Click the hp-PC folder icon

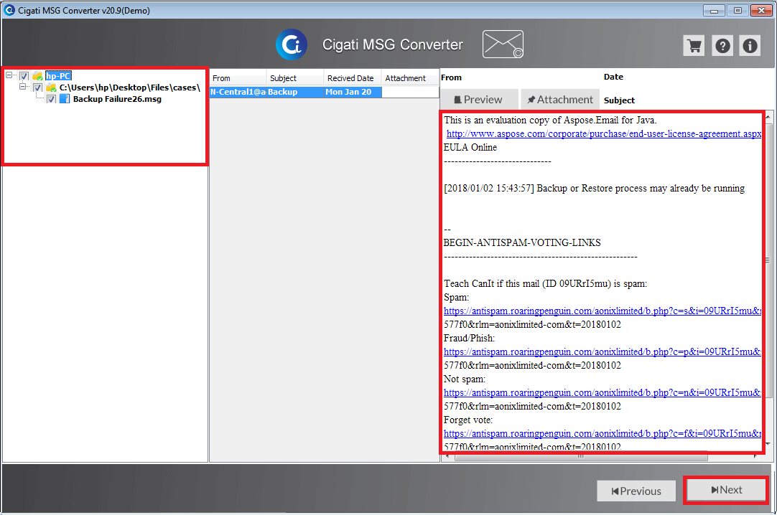(x=37, y=76)
